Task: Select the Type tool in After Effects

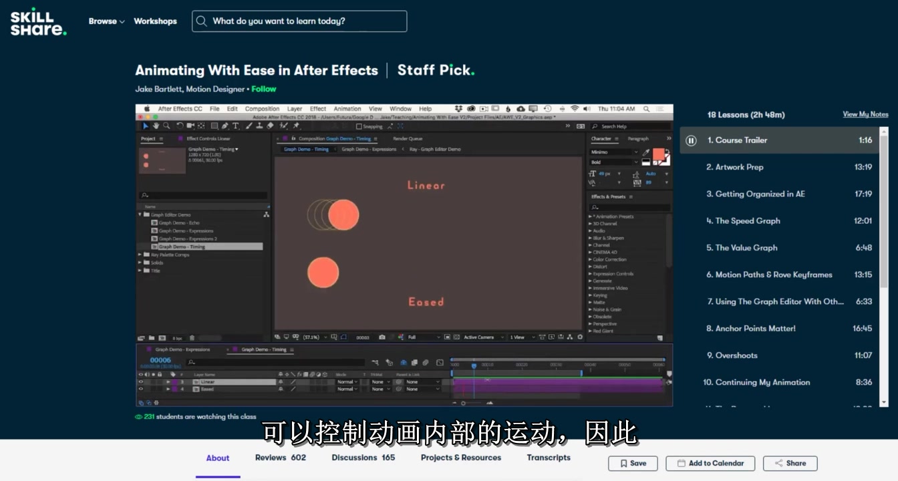Action: click(x=235, y=126)
